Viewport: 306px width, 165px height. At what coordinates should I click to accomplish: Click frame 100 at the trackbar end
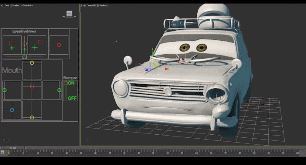pos(298,152)
